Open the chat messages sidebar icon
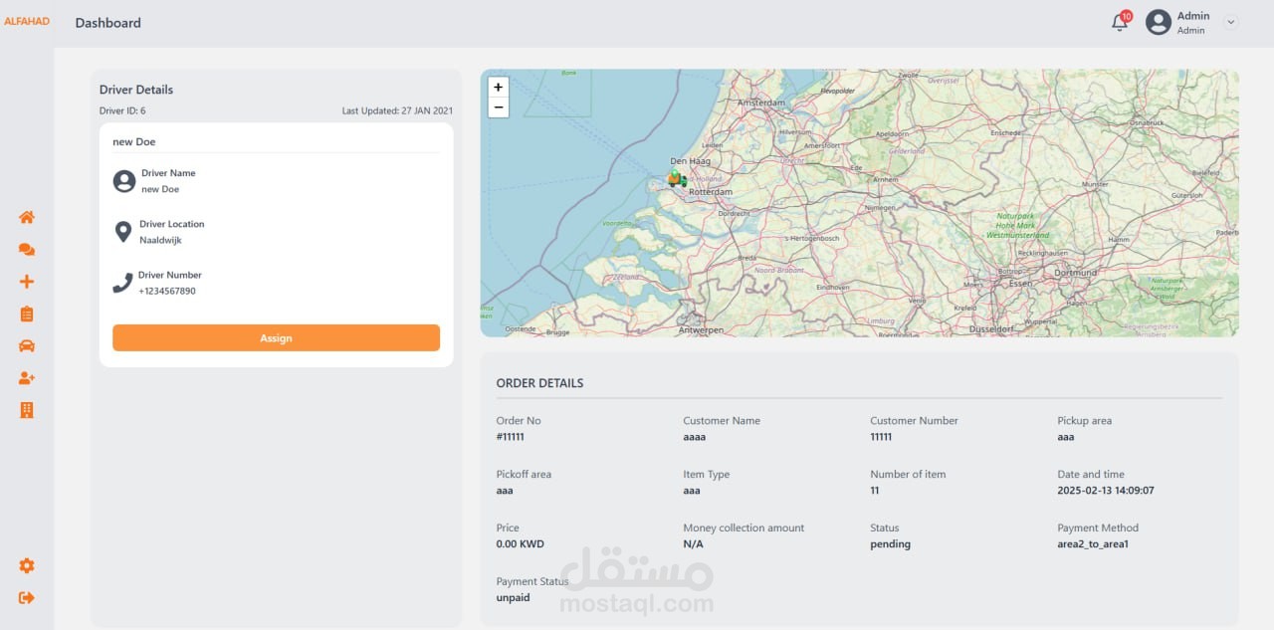 tap(27, 250)
